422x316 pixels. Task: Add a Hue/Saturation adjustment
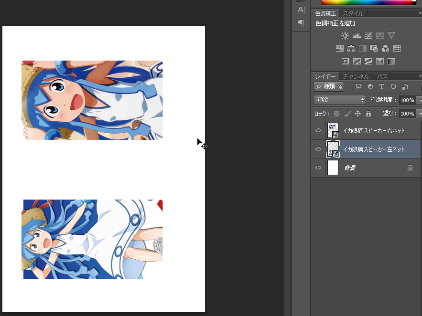[340, 48]
